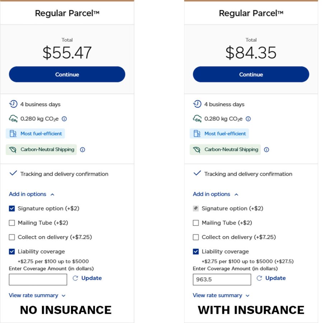Viewport: 323px width, 323px height.
Task: Click coverage amount field containing 963.5
Action: [222, 279]
